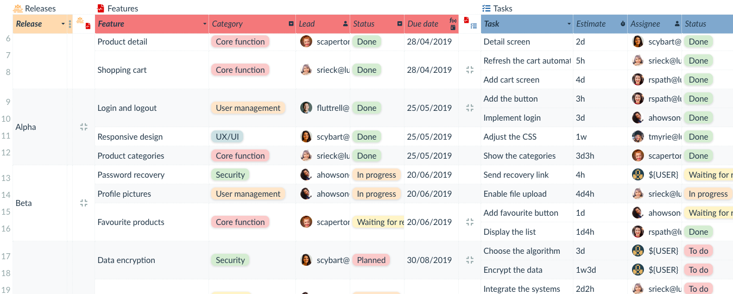Viewport: 733px width, 294px height.
Task: Select the Releases table title
Action: pos(40,8)
